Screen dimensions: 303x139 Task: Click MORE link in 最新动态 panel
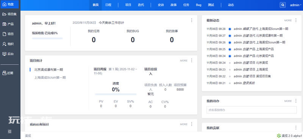click(288, 20)
